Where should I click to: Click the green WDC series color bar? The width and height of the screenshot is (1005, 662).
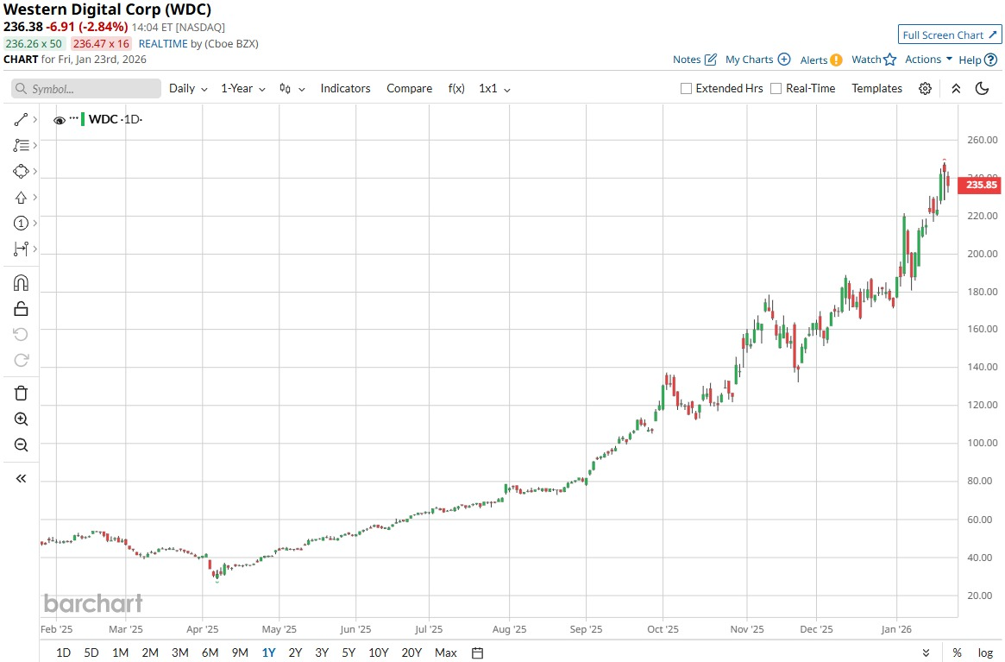[83, 119]
